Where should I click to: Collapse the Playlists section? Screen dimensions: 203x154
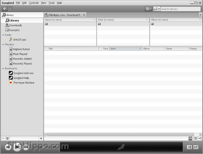pyautogui.click(x=3, y=44)
